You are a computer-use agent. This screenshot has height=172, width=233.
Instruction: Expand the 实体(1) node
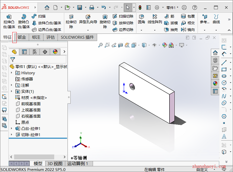coord(11,91)
